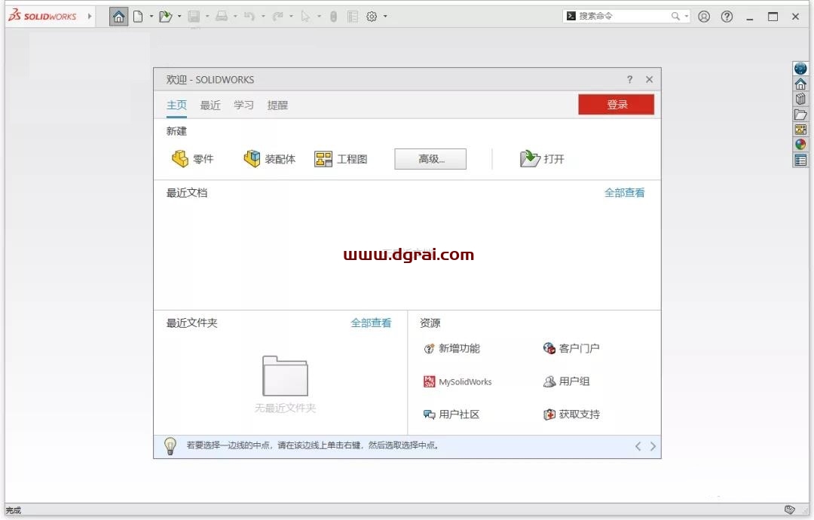Open File Explorer folder in task pane
814x520 pixels.
(800, 114)
